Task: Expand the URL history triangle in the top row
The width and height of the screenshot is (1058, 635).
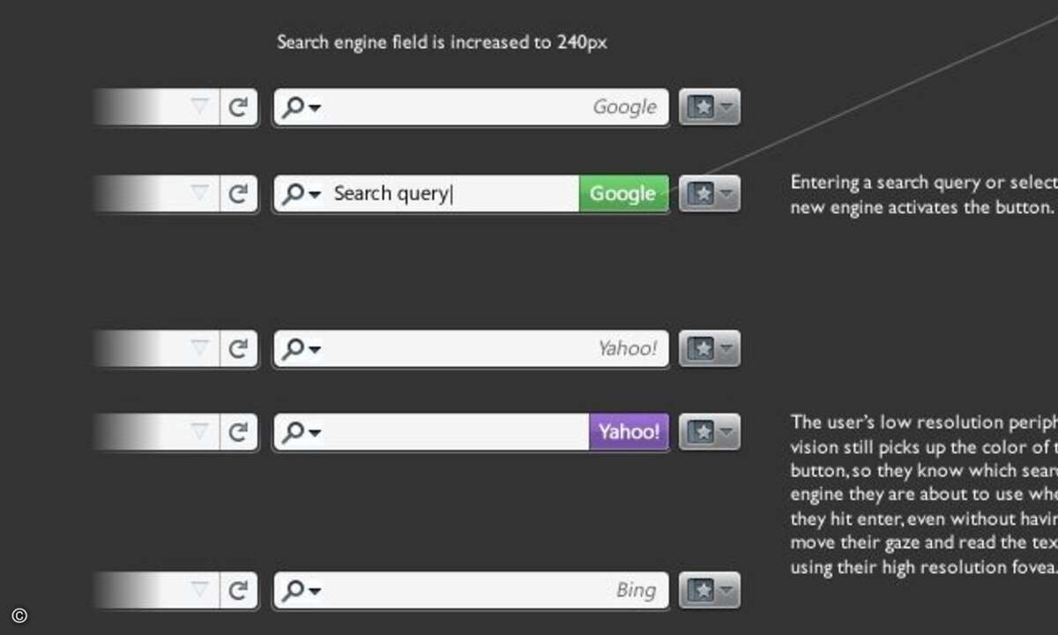Action: pos(201,108)
